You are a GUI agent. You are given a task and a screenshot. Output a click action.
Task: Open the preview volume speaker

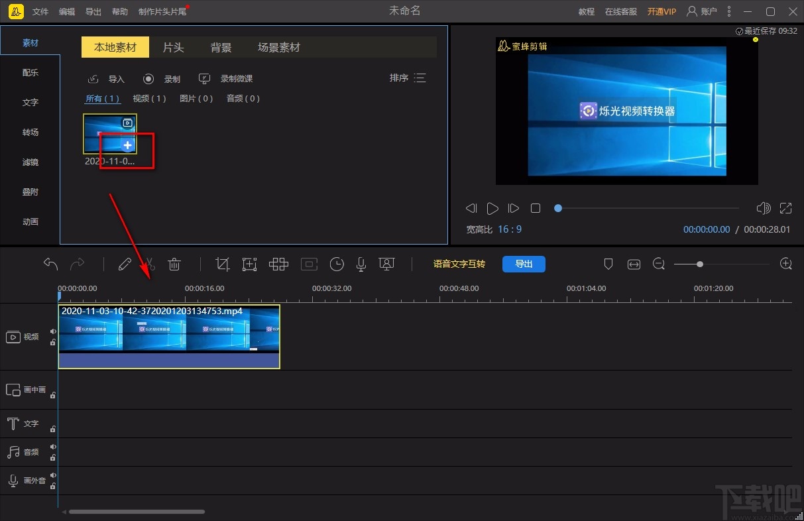click(764, 208)
